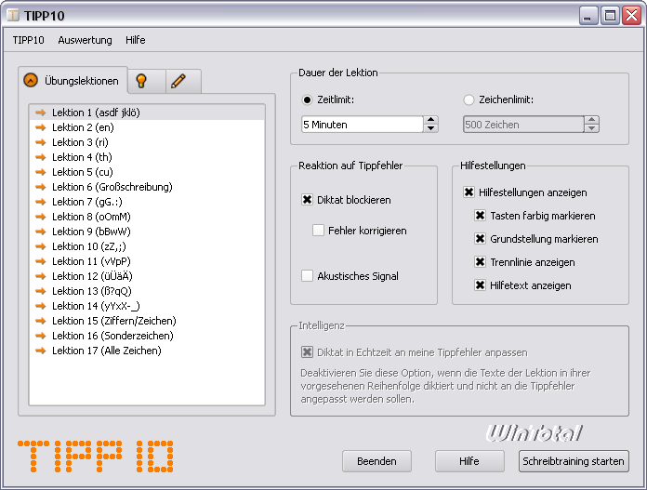Image resolution: width=647 pixels, height=490 pixels.
Task: Decrease the Minuten time limit with down arrow
Action: pos(430,128)
